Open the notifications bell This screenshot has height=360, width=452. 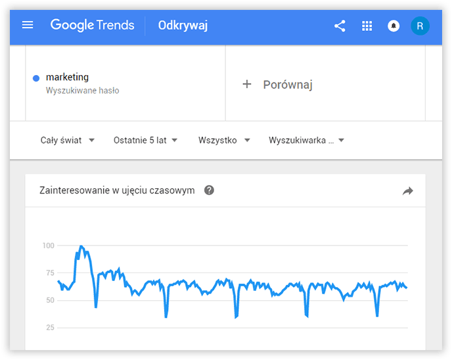[394, 26]
